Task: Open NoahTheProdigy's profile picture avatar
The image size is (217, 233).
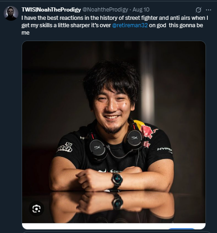Action: (11, 13)
